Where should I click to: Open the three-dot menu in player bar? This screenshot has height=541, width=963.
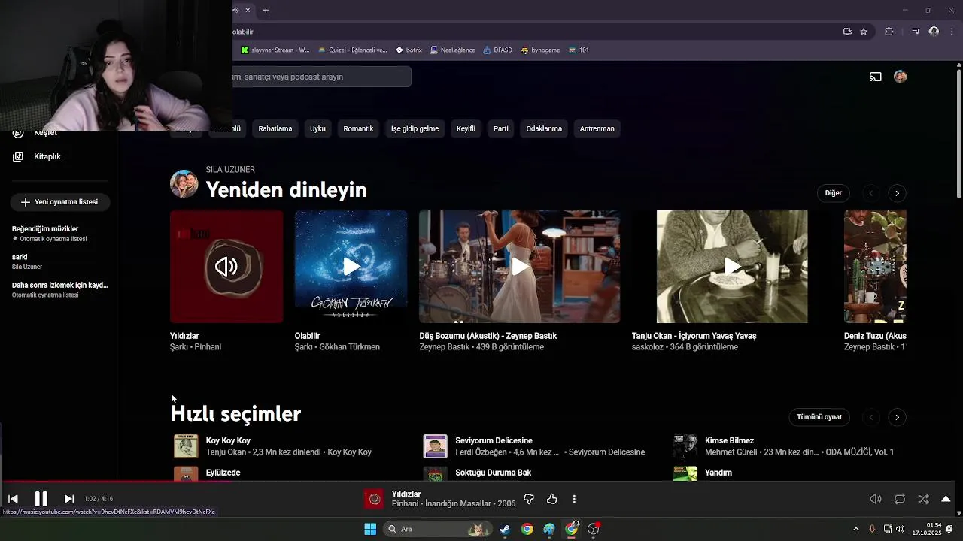[x=574, y=499]
